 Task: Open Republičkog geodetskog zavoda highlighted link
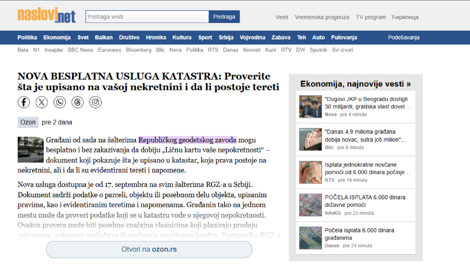(188, 140)
